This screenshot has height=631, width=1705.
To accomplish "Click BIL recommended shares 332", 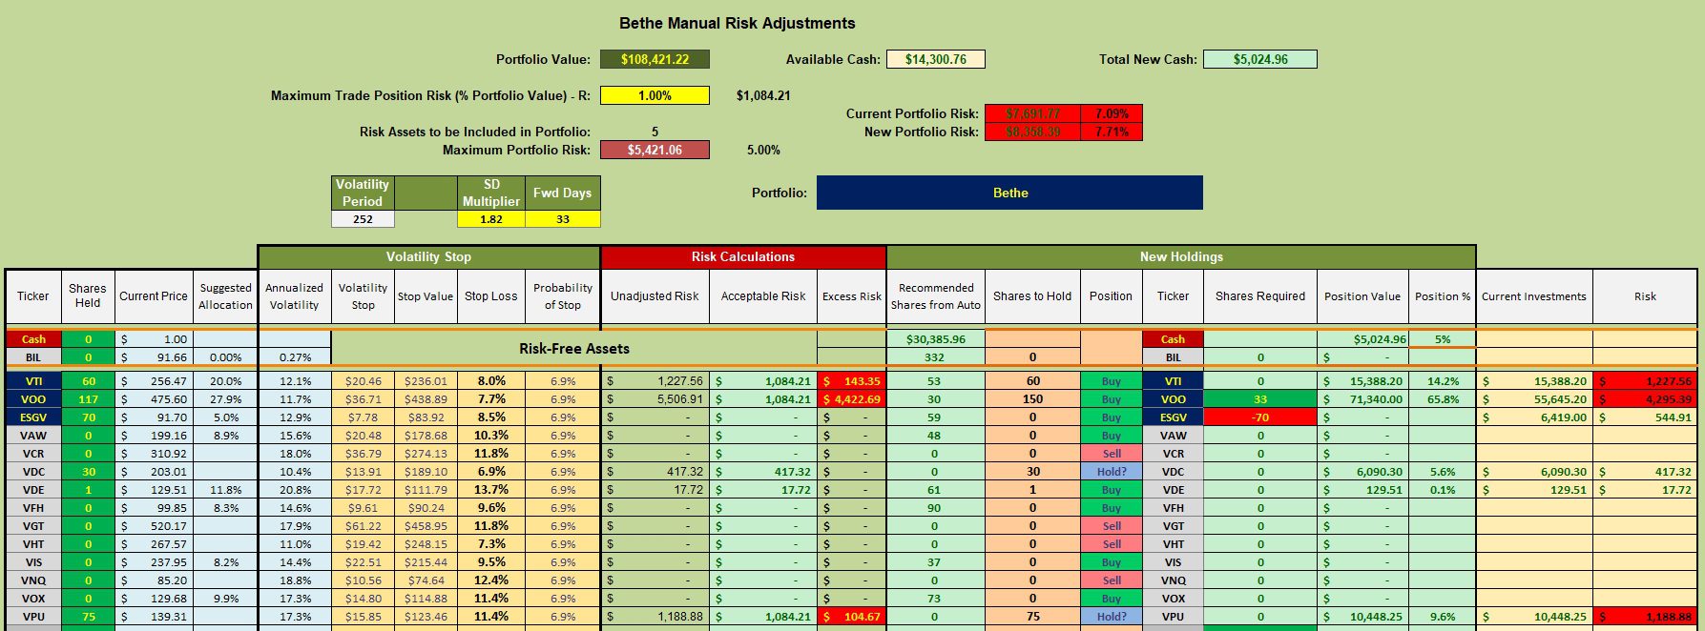I will 936,357.
